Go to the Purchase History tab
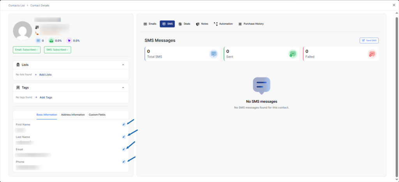The height and width of the screenshot is (182, 399). pyautogui.click(x=251, y=24)
